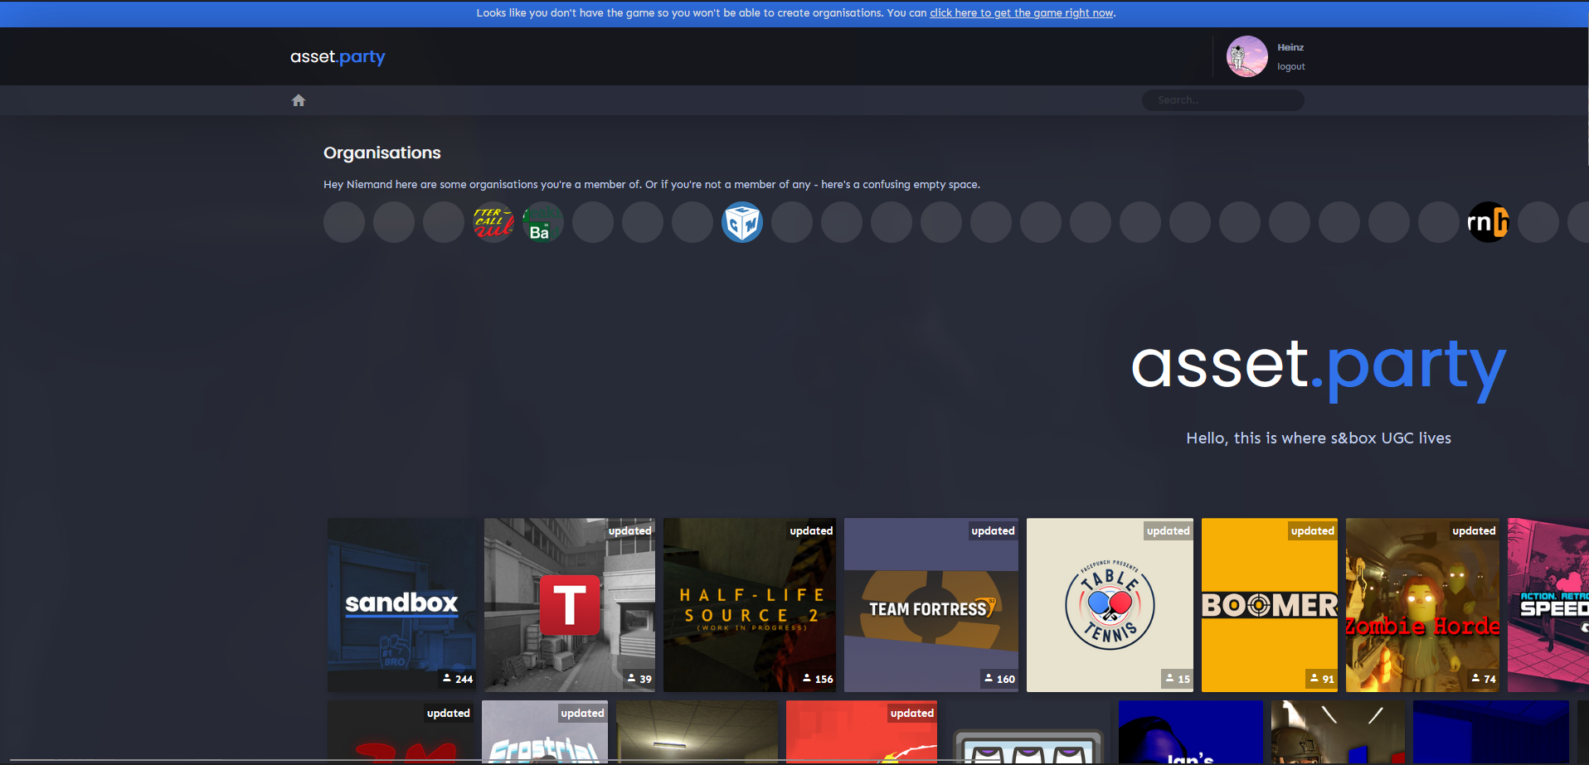Open the red 'T' game thumbnail
1589x765 pixels.
(x=570, y=605)
